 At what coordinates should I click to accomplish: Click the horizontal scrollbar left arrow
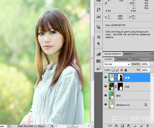coord(56,126)
